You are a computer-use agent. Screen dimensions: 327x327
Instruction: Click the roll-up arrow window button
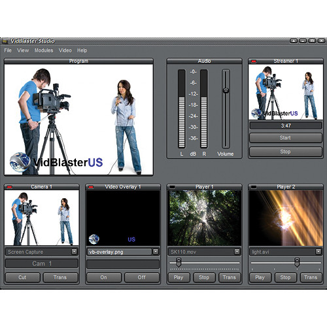[294, 41]
